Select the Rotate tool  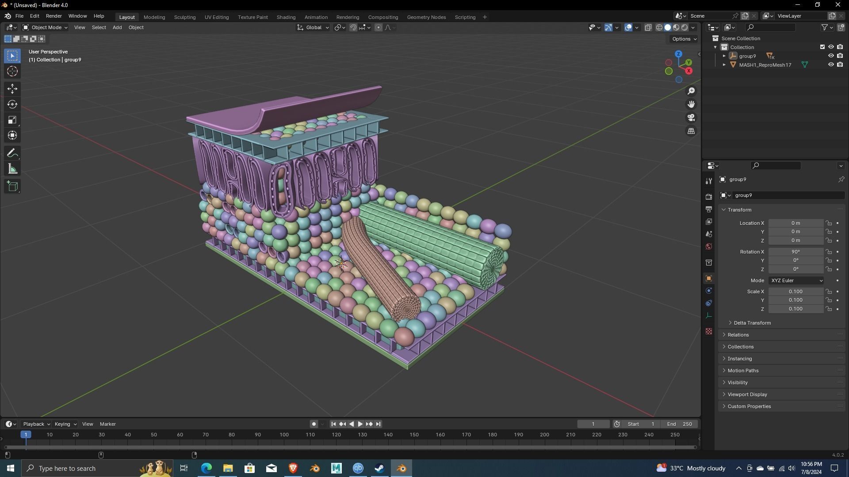12,104
